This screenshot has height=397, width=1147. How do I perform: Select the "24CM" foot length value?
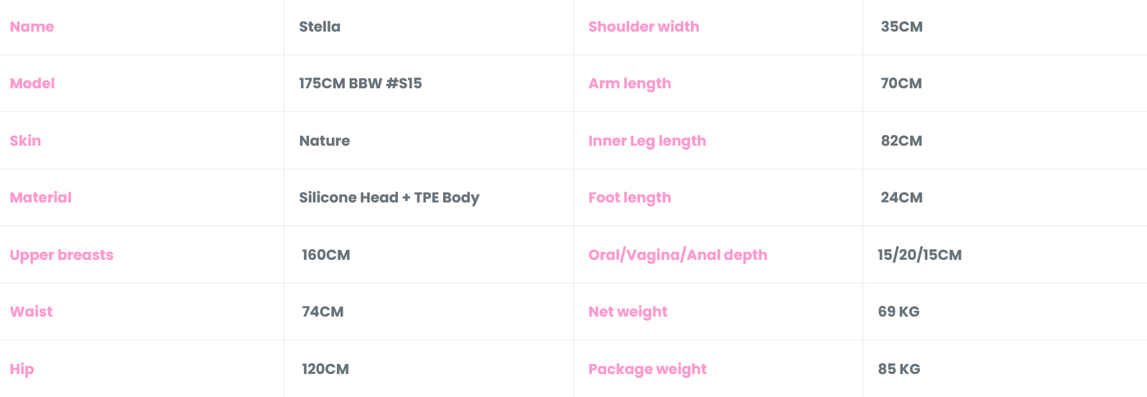[x=901, y=197]
